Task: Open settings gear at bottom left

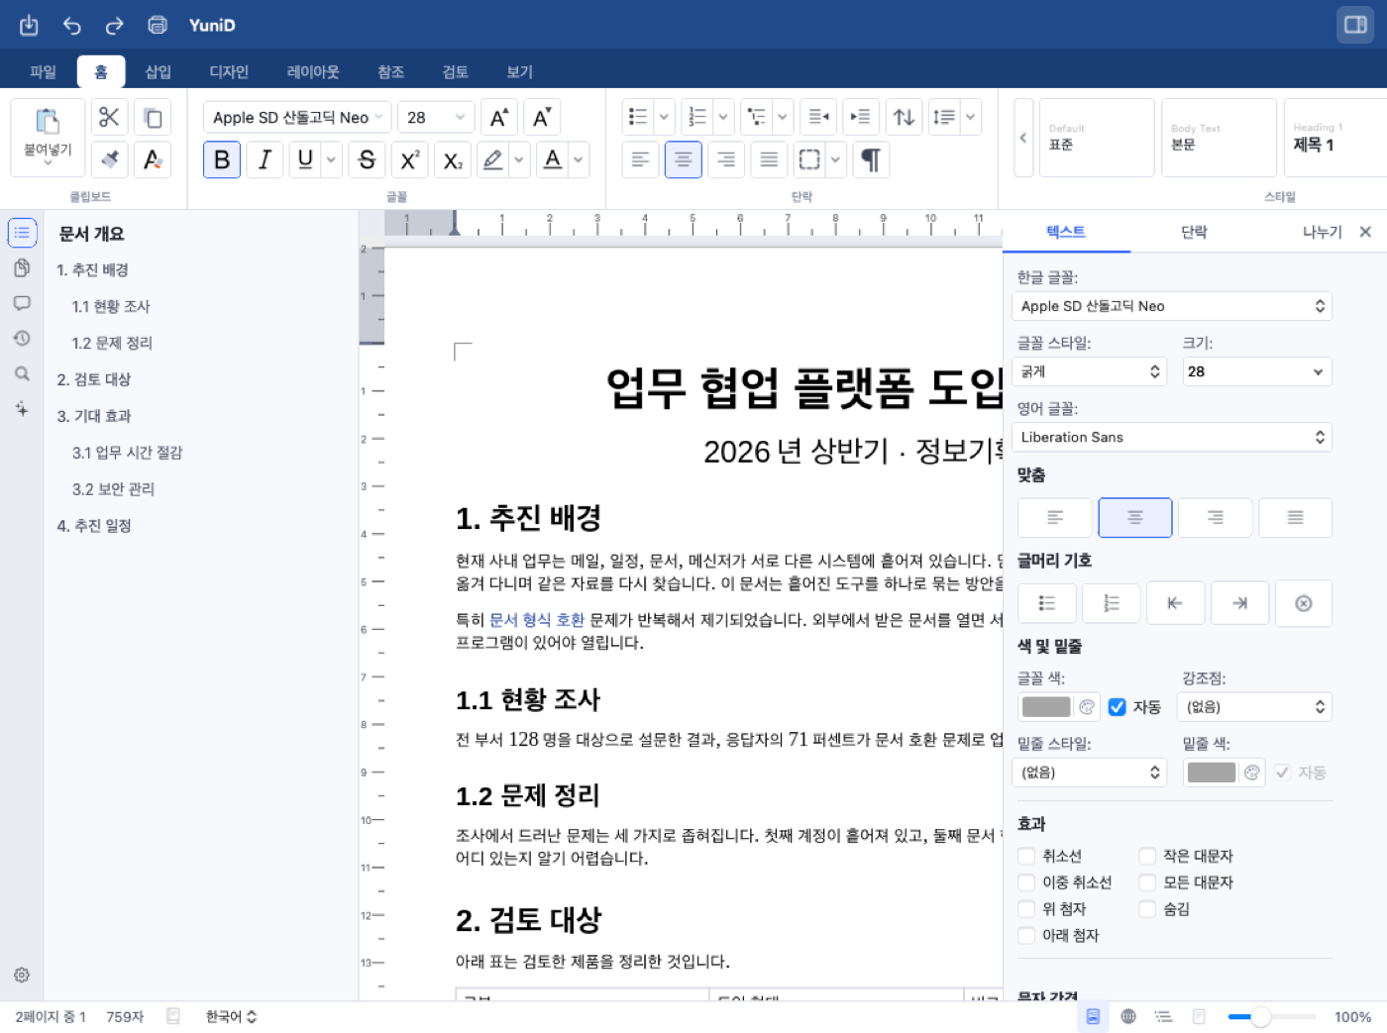Action: tap(22, 975)
